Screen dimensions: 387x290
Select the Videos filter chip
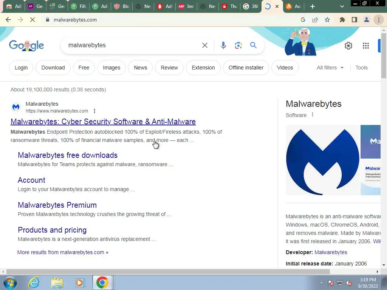click(x=285, y=68)
